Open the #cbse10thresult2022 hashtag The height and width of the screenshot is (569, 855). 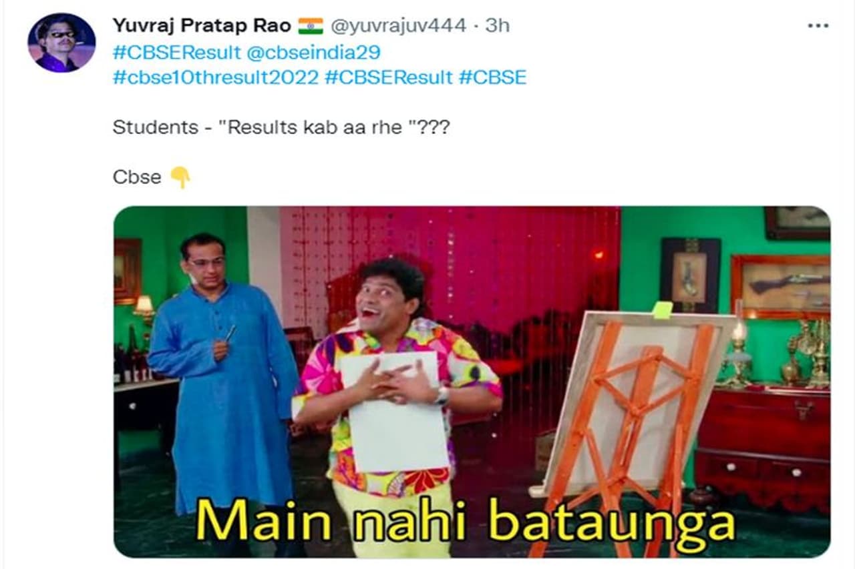[215, 77]
